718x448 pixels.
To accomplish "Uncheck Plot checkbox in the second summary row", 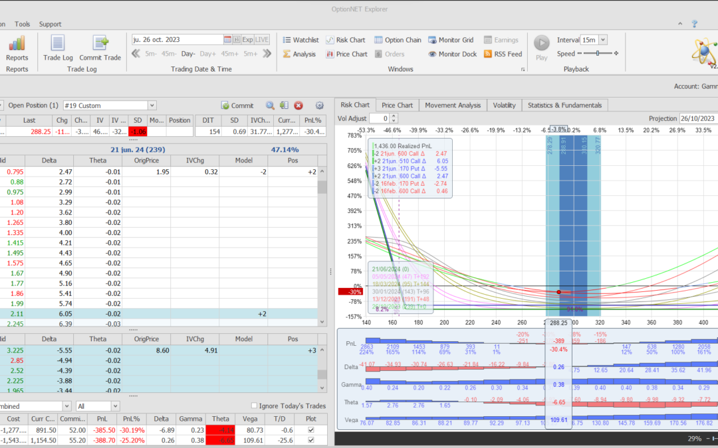I will point(312,440).
